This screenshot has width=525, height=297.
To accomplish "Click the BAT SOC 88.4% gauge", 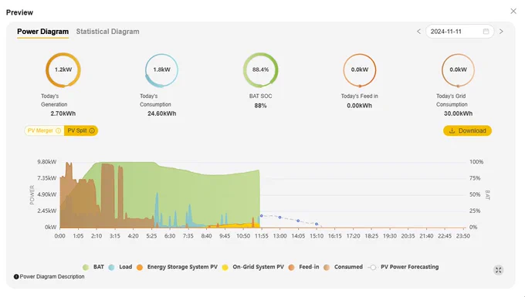I will pyautogui.click(x=260, y=69).
